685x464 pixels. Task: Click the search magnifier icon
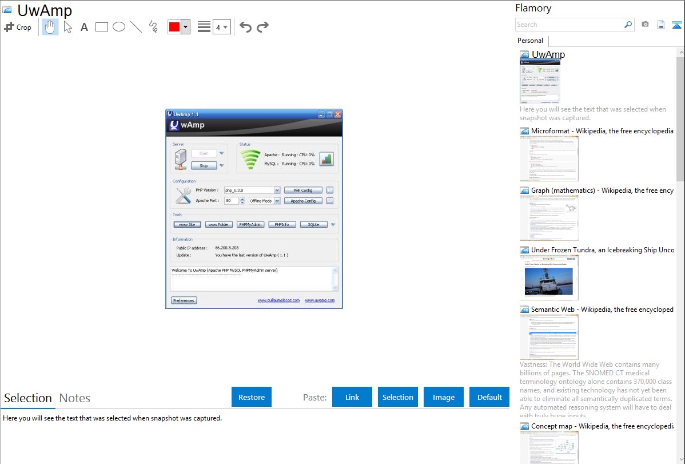coord(628,25)
